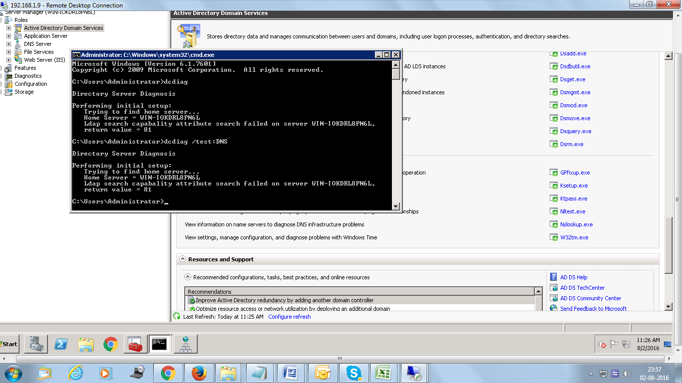Open Server Manager from remote taskbar
The width and height of the screenshot is (682, 383).
(36, 344)
